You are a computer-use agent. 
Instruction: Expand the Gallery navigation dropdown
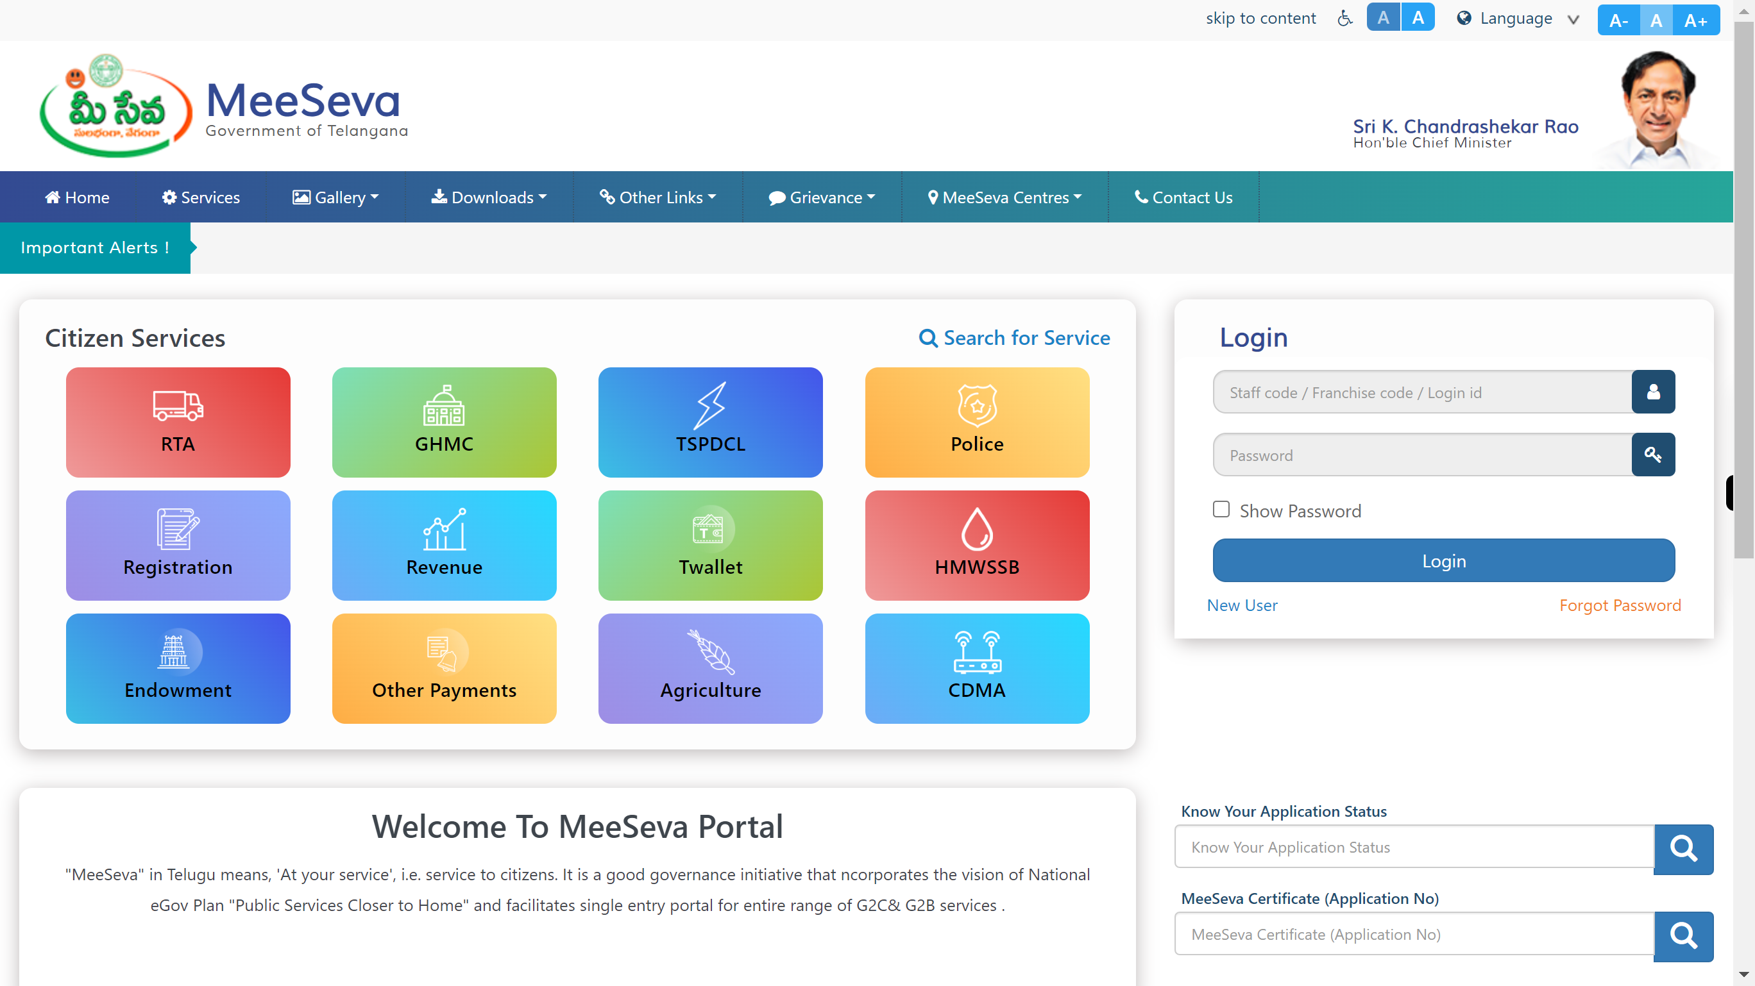point(335,196)
